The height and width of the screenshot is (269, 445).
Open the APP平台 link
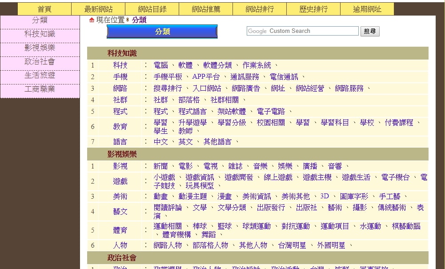coord(206,77)
